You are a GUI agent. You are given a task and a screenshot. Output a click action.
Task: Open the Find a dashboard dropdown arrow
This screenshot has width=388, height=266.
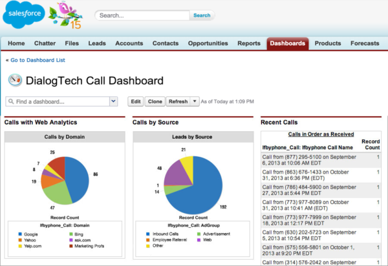click(114, 101)
